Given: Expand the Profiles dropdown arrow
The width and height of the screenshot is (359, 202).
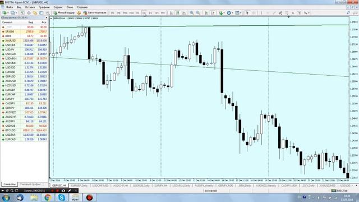Looking at the screenshot, I should pyautogui.click(x=16, y=13).
